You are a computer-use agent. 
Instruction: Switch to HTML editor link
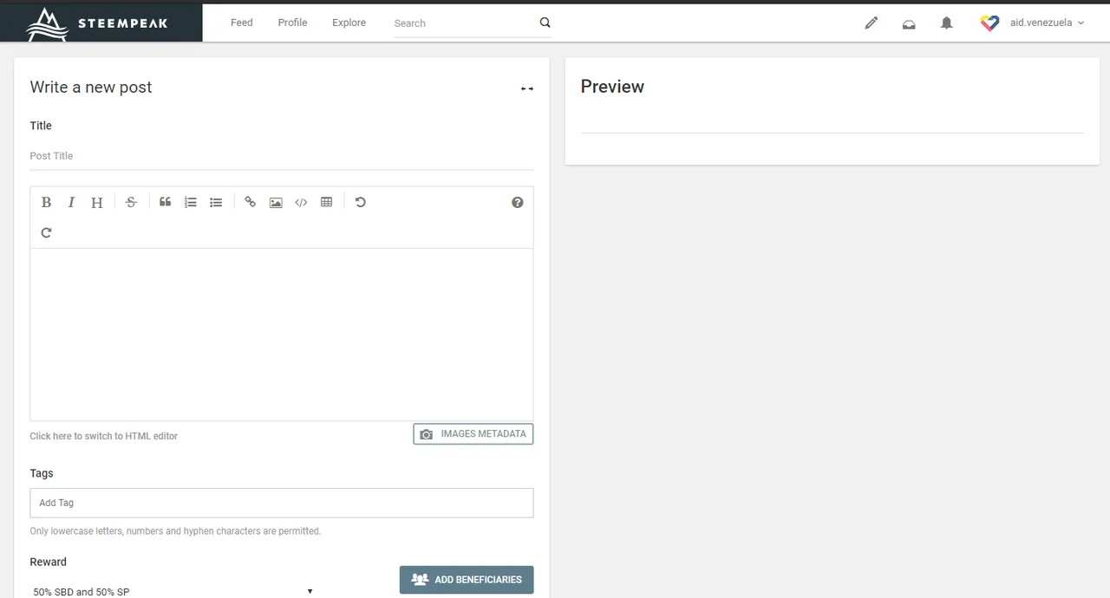(103, 436)
